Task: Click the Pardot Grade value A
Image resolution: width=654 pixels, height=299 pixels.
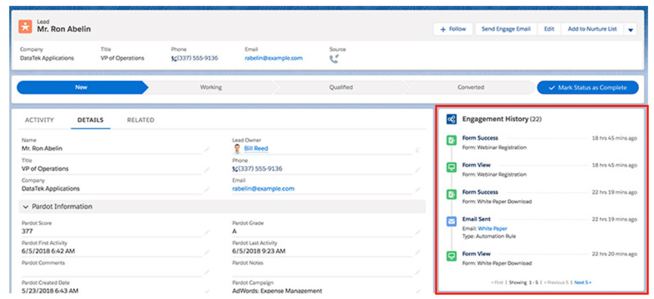Action: tap(234, 231)
